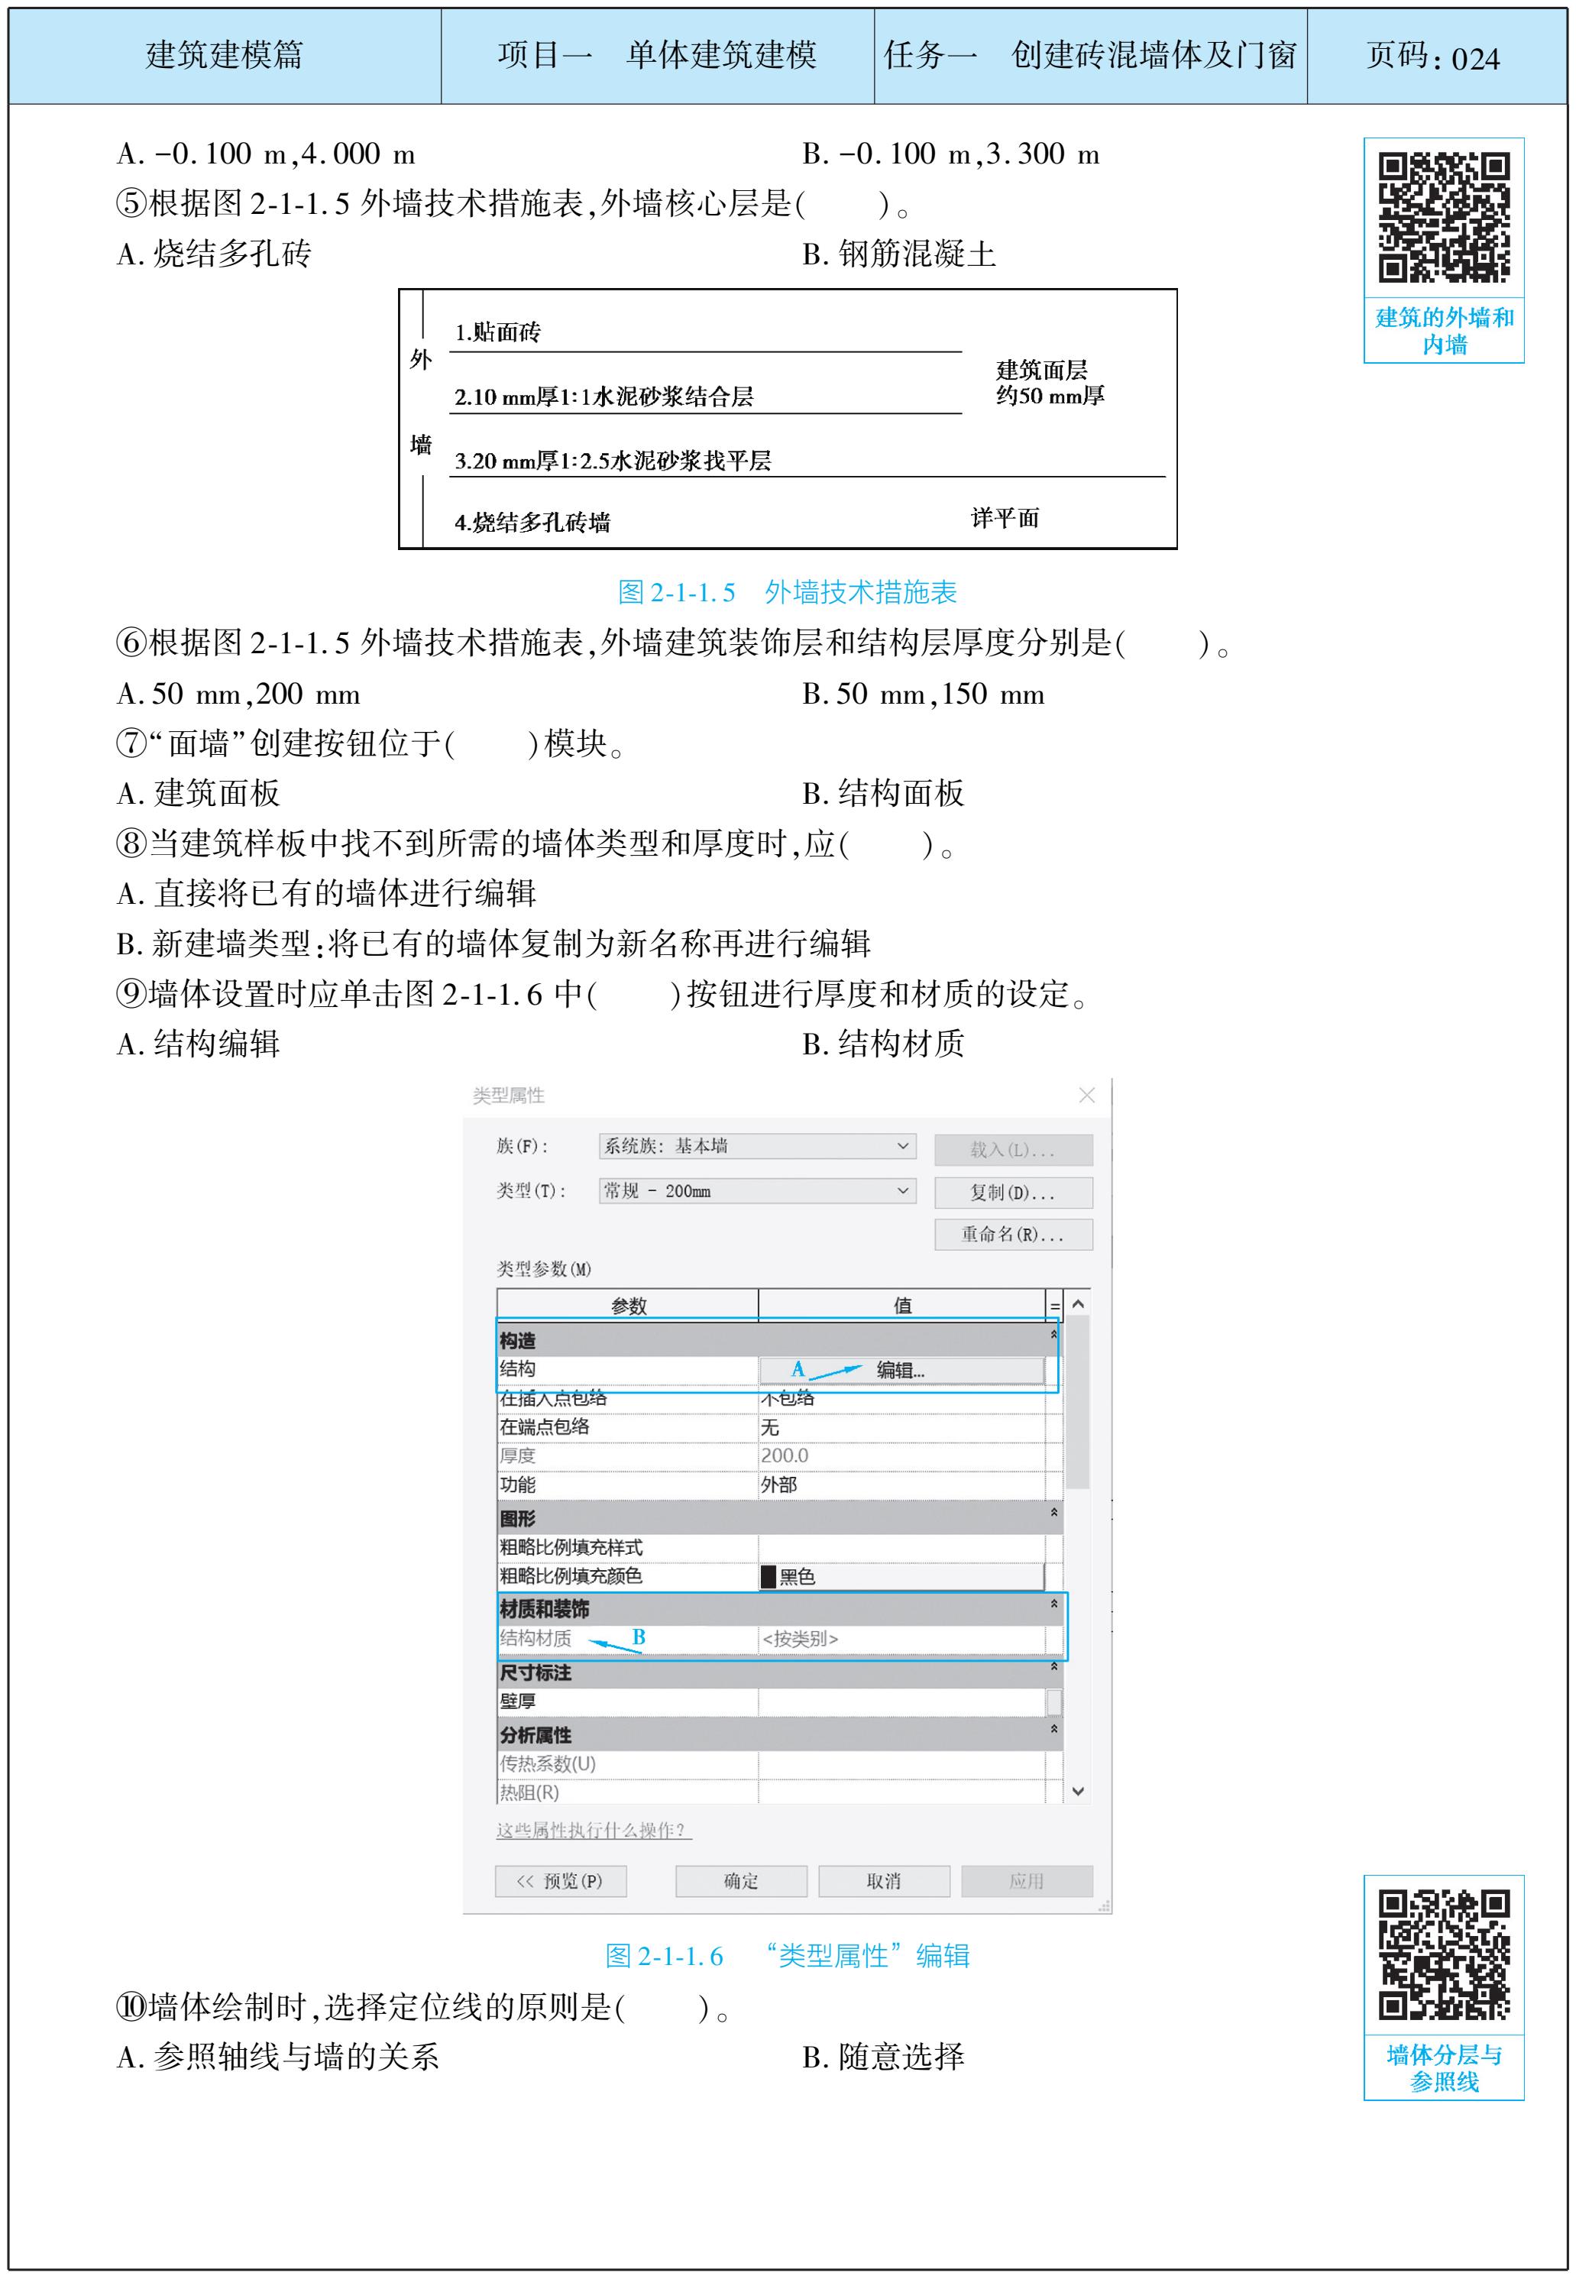
Task: Click the 应用 apply button
Action: click(x=1027, y=1881)
